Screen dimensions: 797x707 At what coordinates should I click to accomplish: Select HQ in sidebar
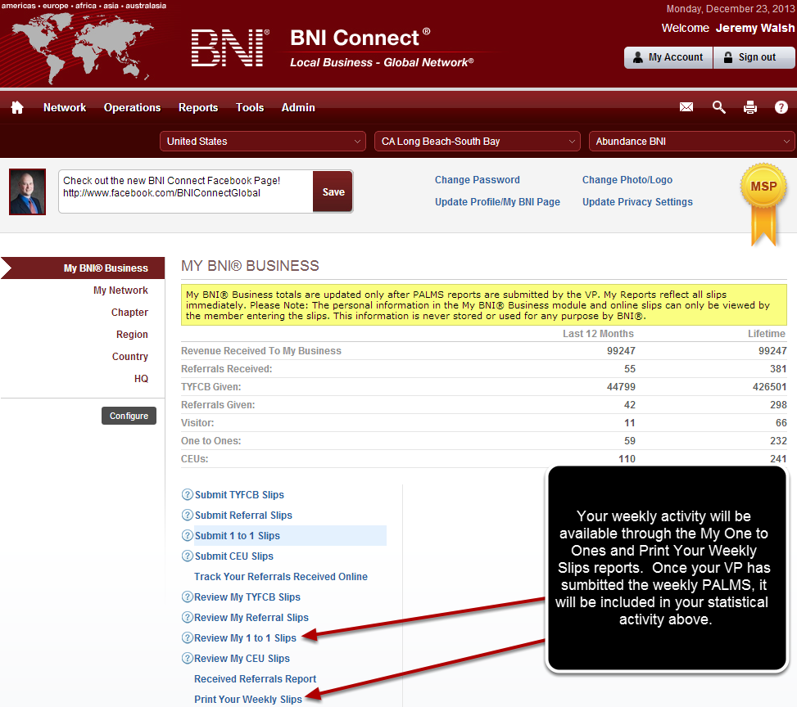[x=142, y=378]
